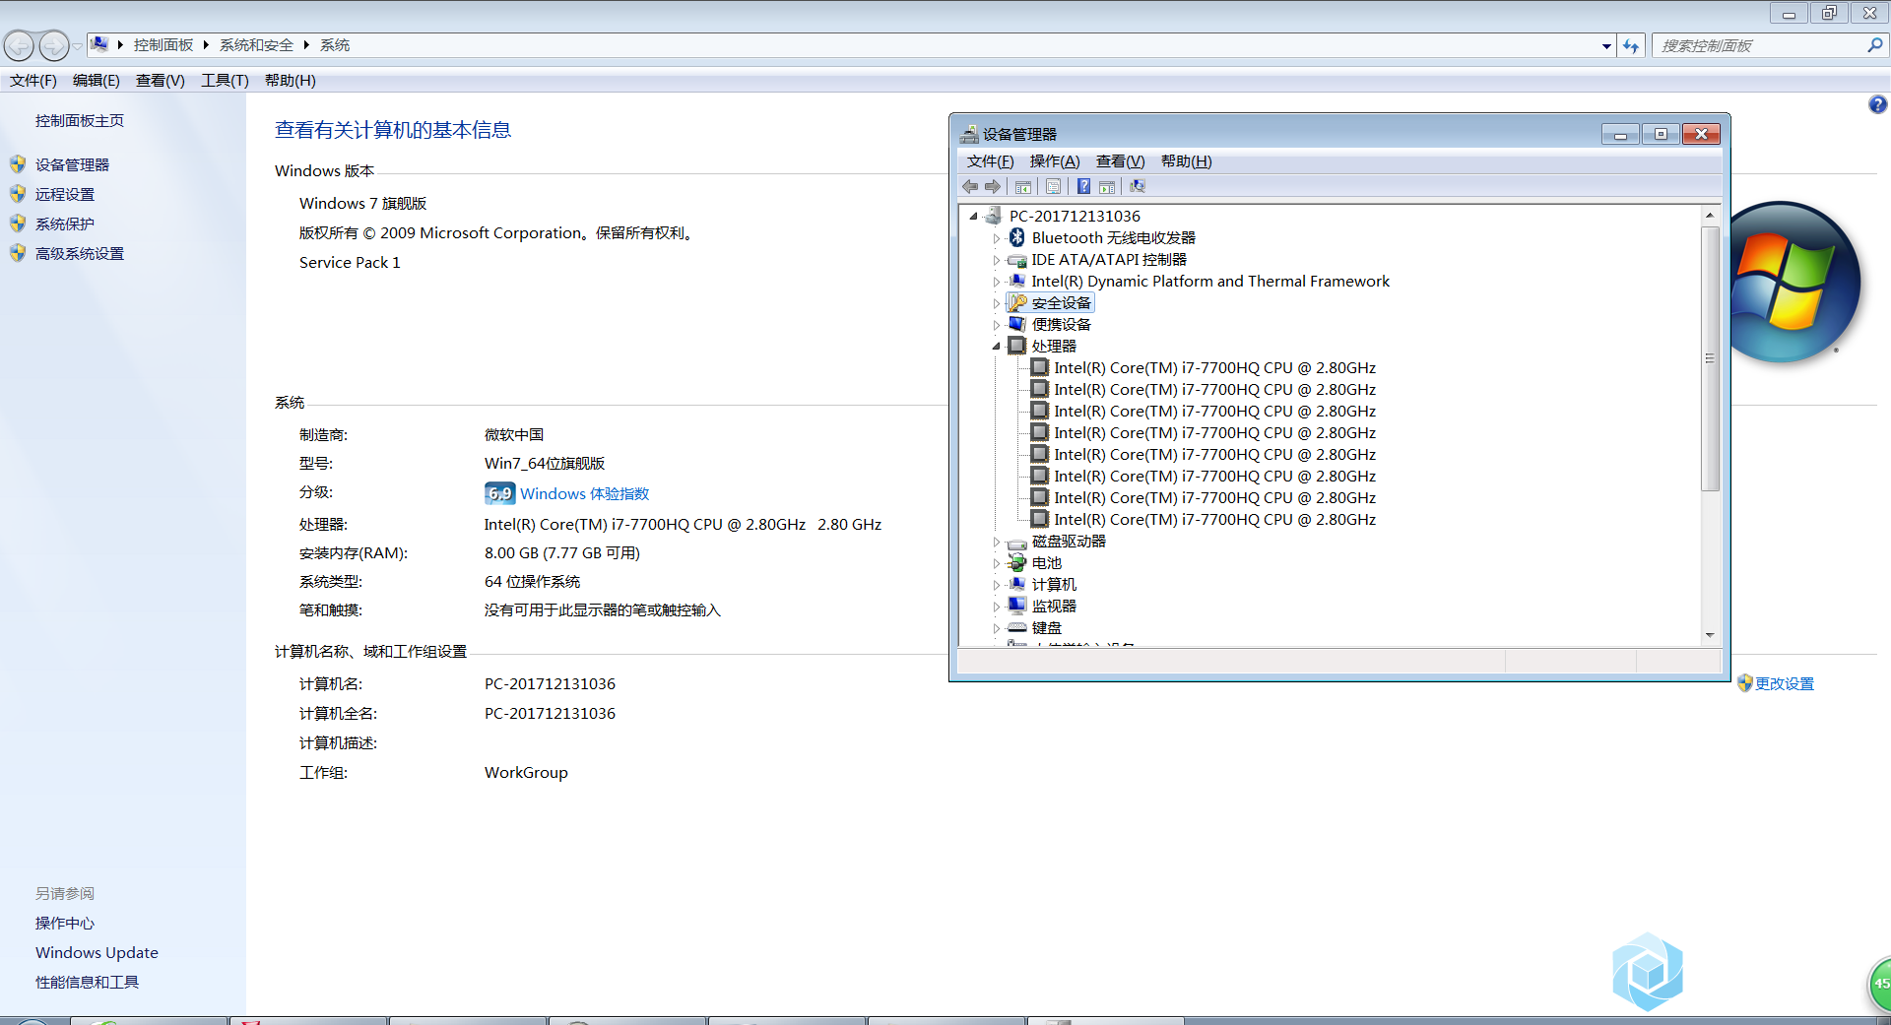Open the 帮助(H) menu in Device Manager
This screenshot has width=1891, height=1025.
click(x=1186, y=161)
